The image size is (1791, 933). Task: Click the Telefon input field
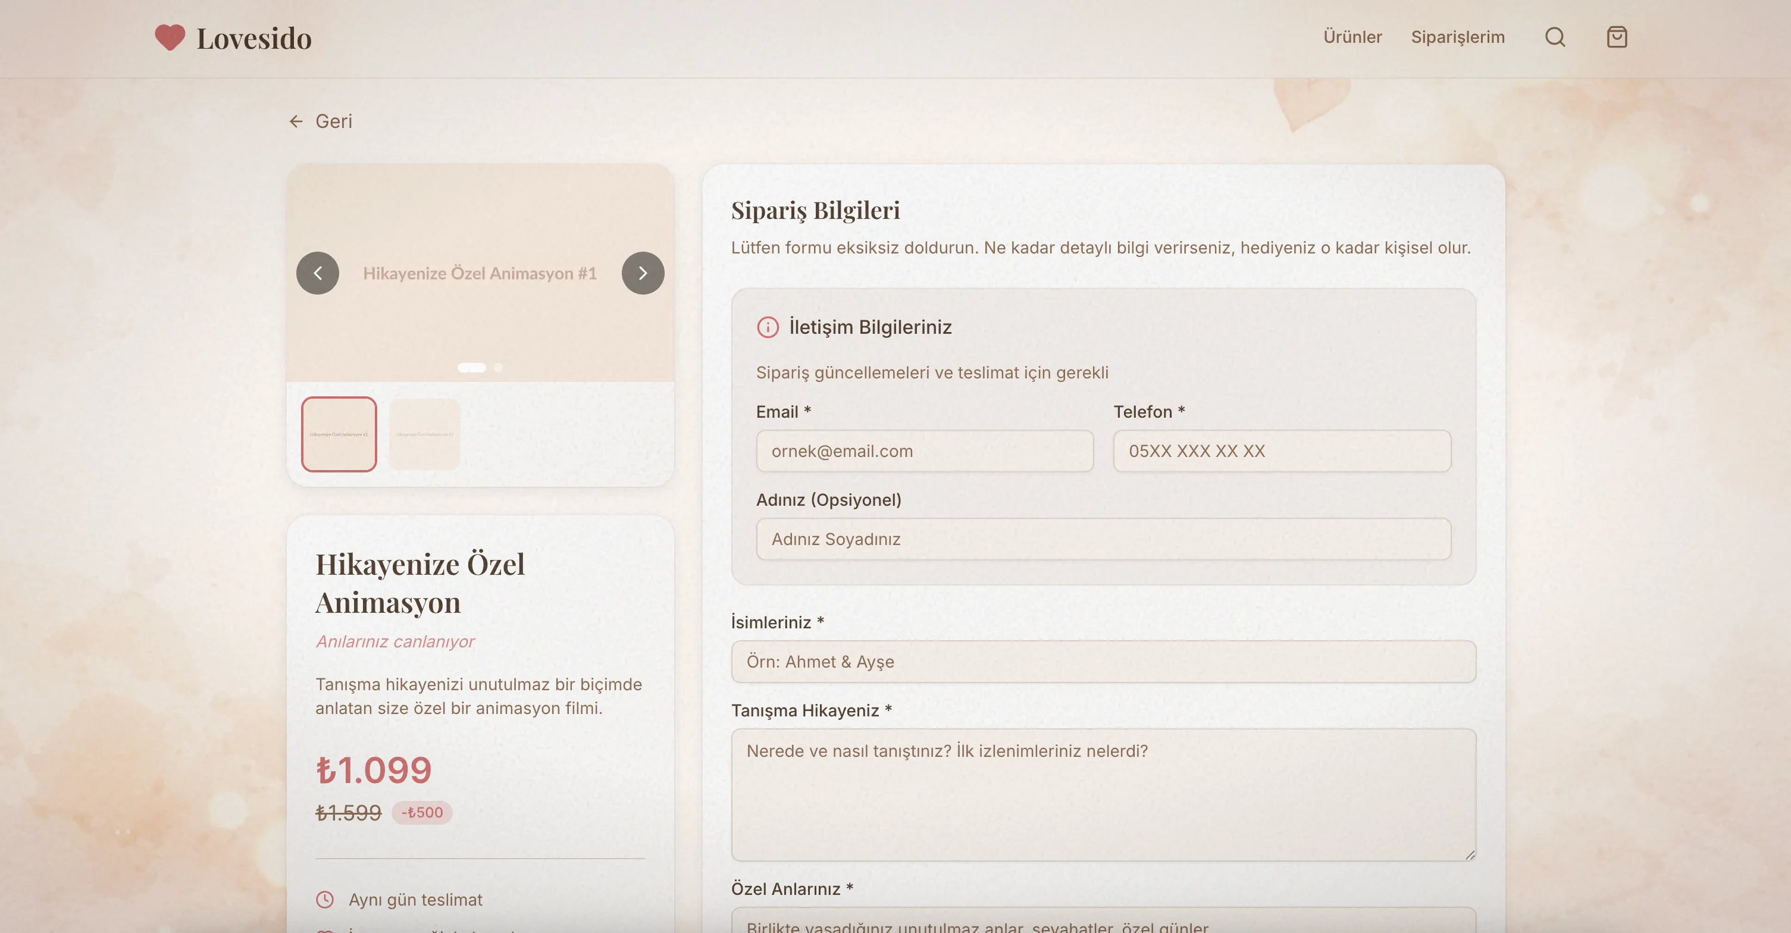(1282, 451)
